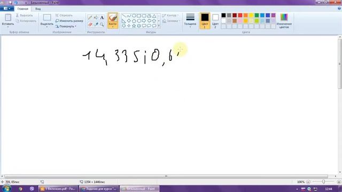Open Paint Help question mark icon

point(339,9)
